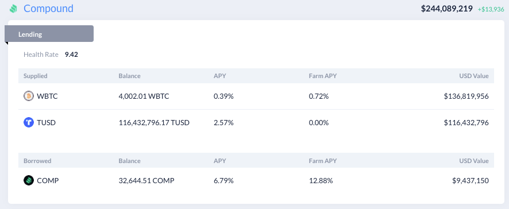The image size is (509, 209).
Task: Click the total value $244,089,219
Action: (447, 9)
